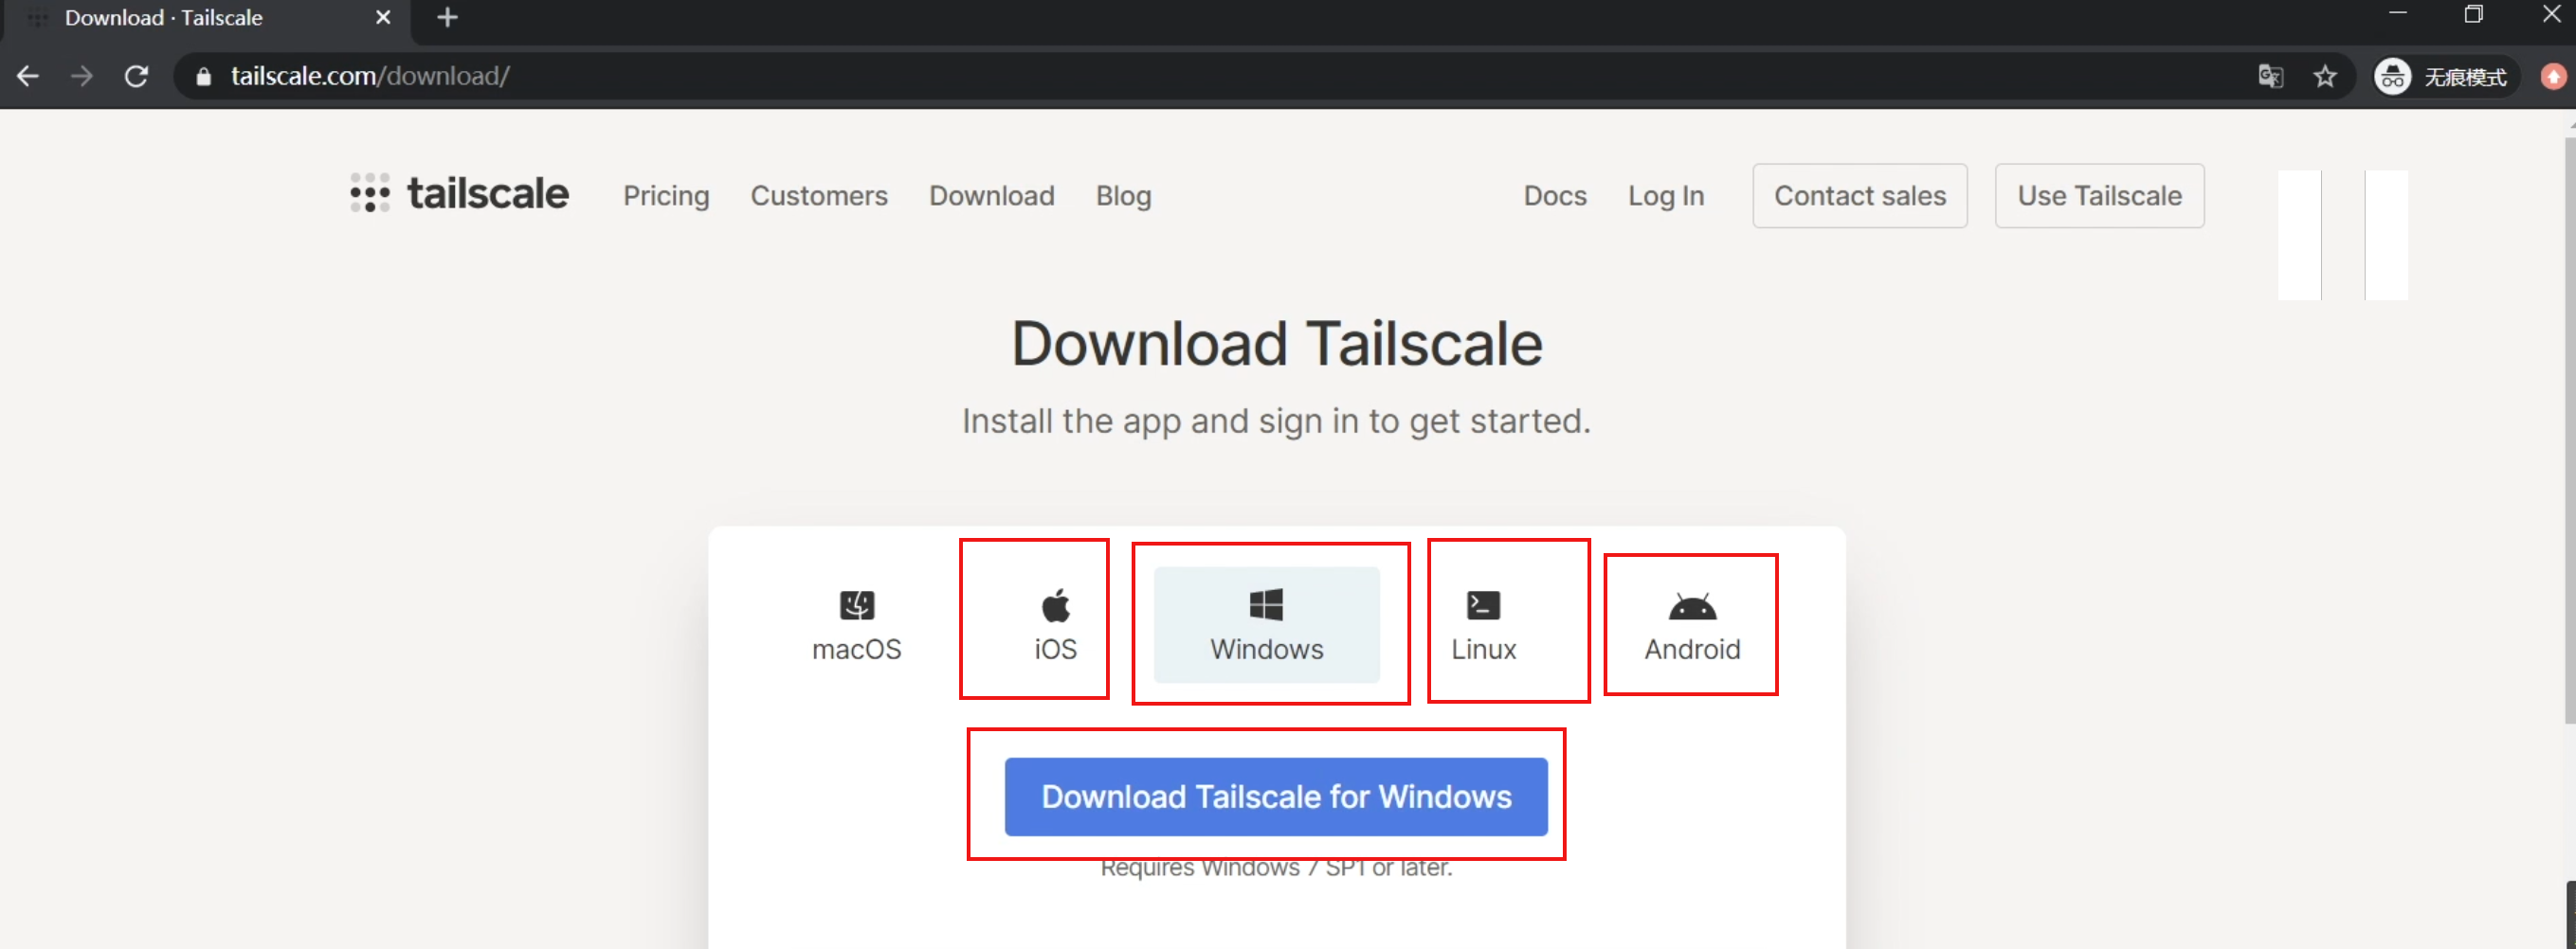Go to the Blog
2576x949 pixels.
click(x=1123, y=196)
